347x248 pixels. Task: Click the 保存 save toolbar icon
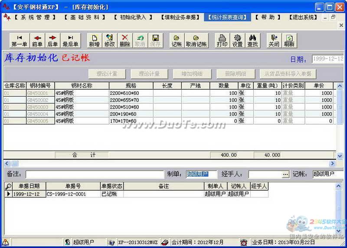click(x=155, y=41)
